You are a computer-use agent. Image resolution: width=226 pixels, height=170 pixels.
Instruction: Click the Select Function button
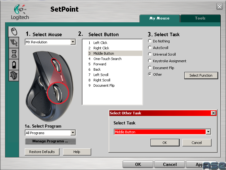click(x=201, y=75)
